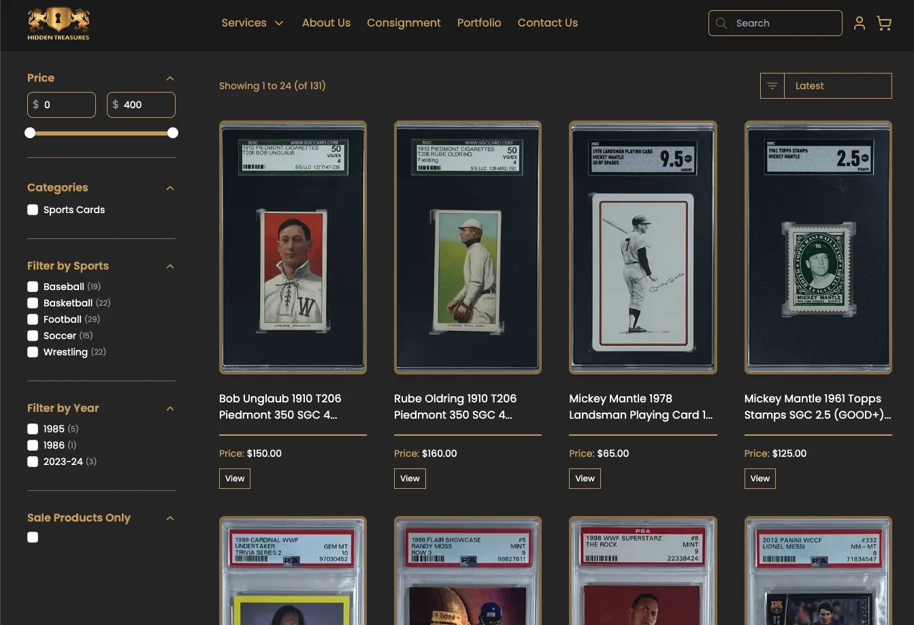Screen dimensions: 914x625
Task: Enable the Soccer filter
Action: pyautogui.click(x=33, y=336)
